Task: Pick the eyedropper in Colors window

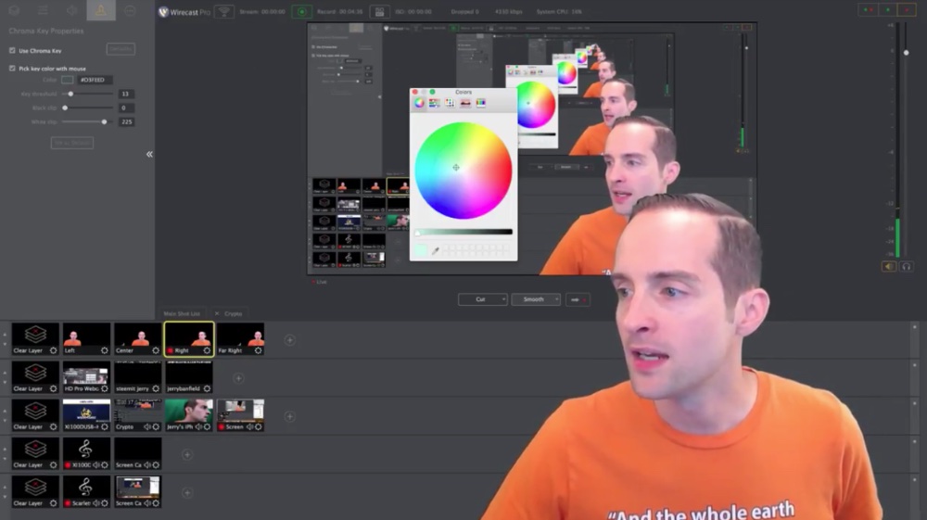Action: (435, 251)
